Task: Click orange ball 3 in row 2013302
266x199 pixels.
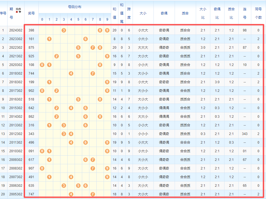Action: click(x=64, y=125)
